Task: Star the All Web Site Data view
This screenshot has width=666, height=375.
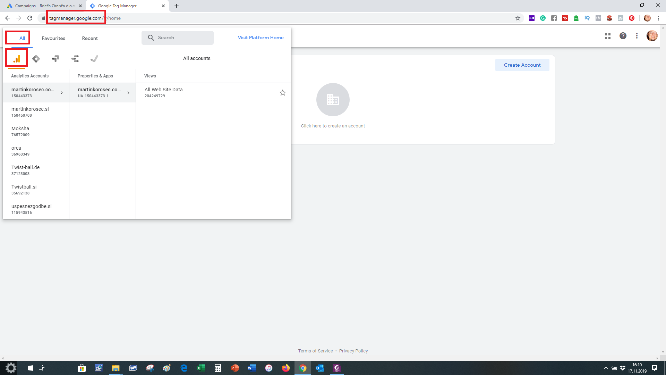Action: (x=283, y=93)
